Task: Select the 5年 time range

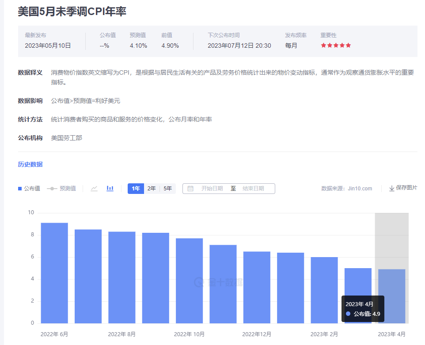Action: click(x=168, y=189)
